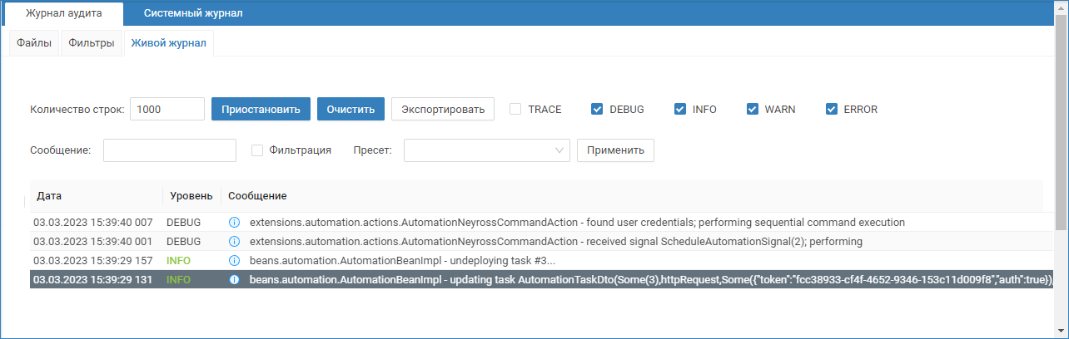Click info icon on highlighted updating task row

pyautogui.click(x=234, y=280)
